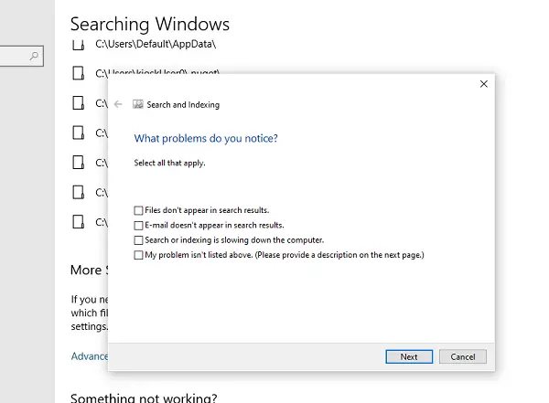This screenshot has height=403, width=549.
Task: Enable "Search or indexing is slowing down" option
Action: [138, 240]
